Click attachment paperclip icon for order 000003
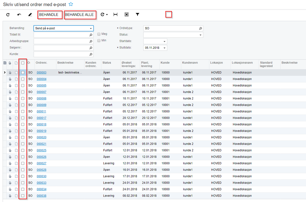 pos(10,72)
